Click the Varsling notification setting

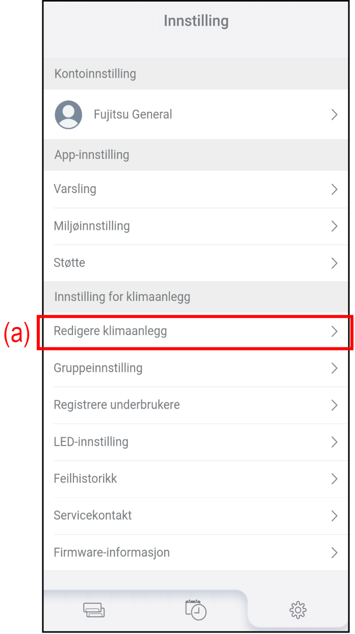tap(75, 189)
